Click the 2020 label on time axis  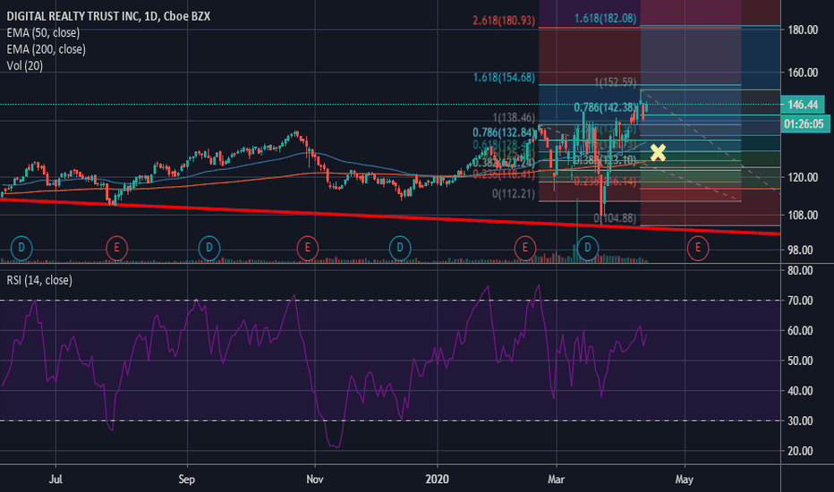pos(438,479)
